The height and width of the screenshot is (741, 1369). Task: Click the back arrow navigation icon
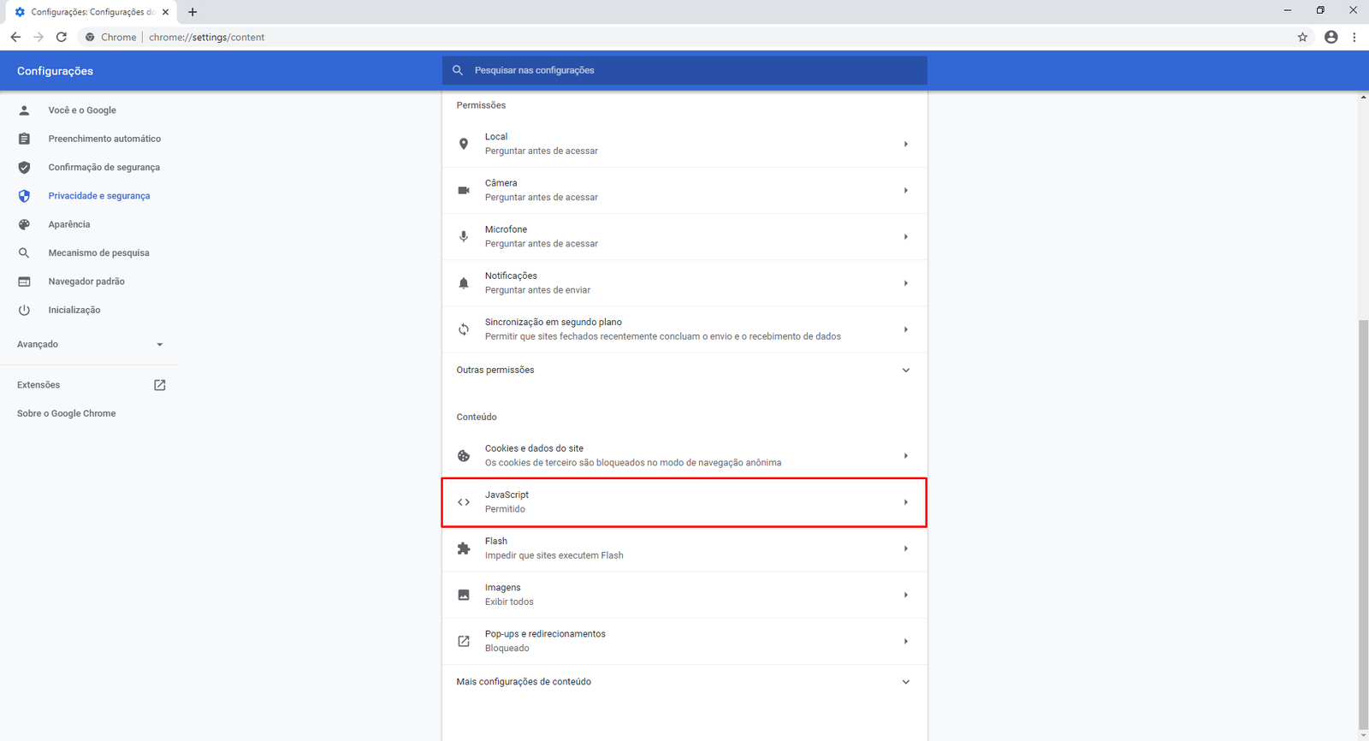tap(15, 37)
